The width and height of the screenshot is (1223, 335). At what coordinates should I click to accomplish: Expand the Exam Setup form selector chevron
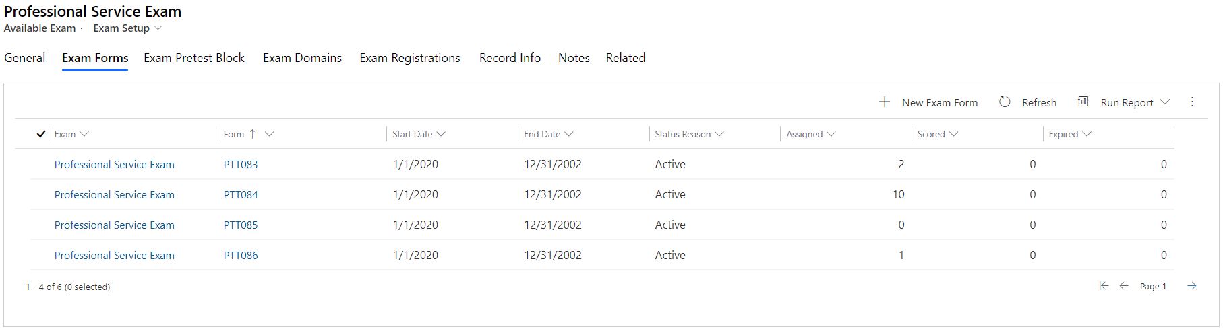pos(158,28)
